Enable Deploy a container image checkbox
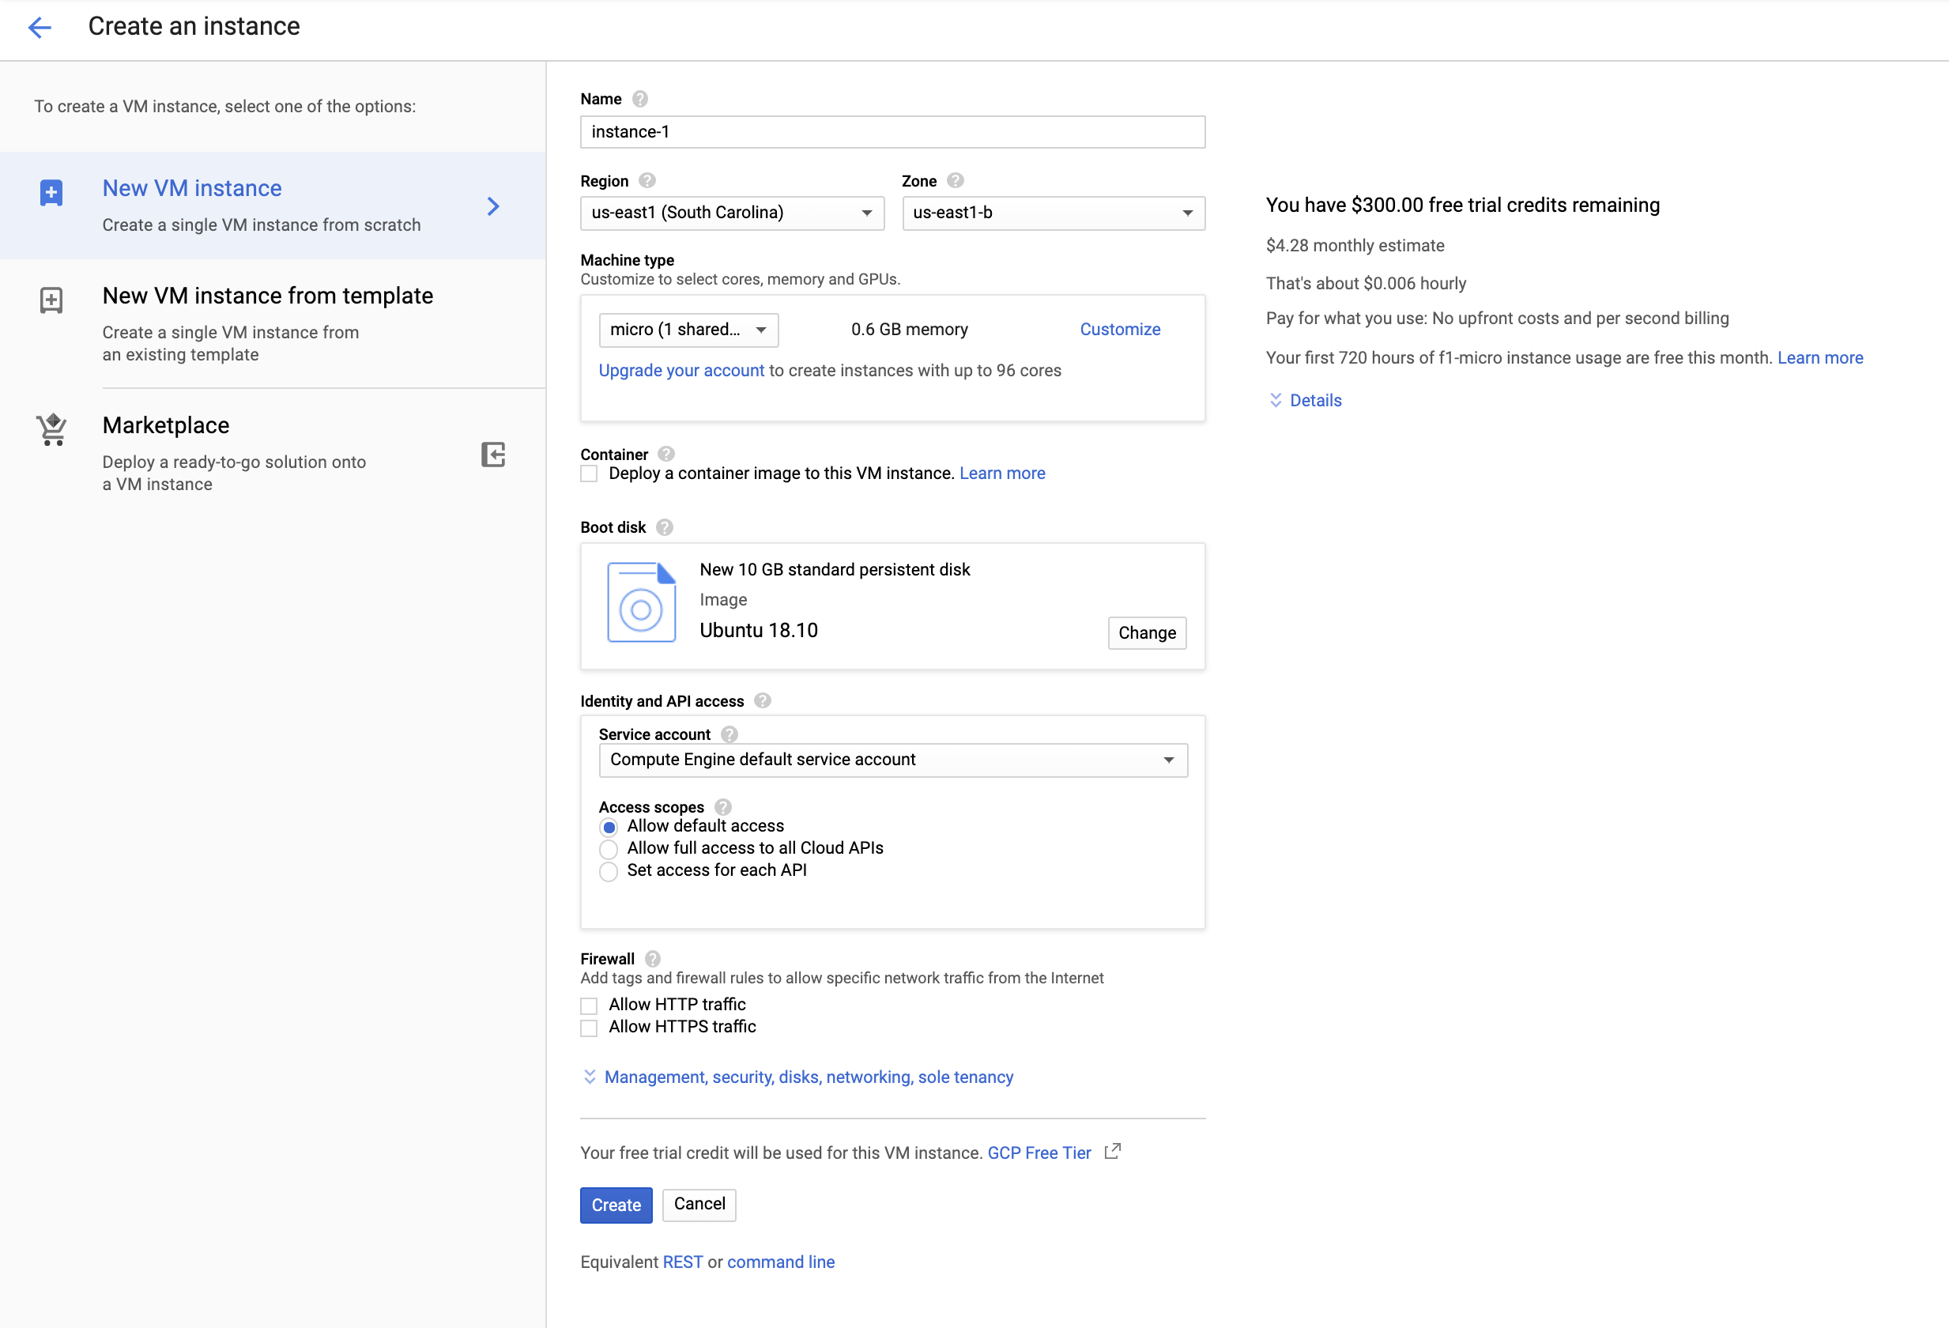 point(590,474)
